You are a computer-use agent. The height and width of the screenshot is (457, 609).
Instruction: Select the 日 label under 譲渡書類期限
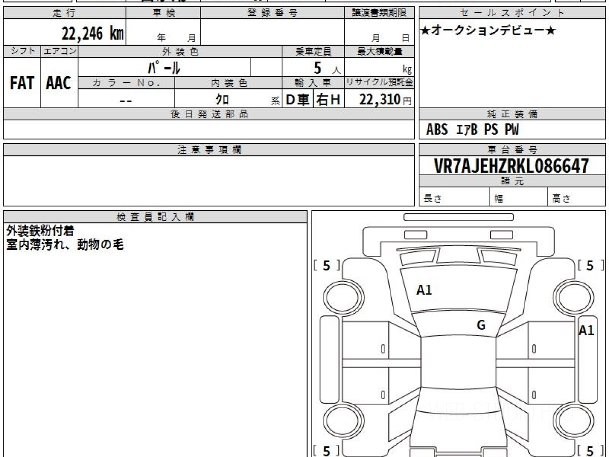click(405, 38)
